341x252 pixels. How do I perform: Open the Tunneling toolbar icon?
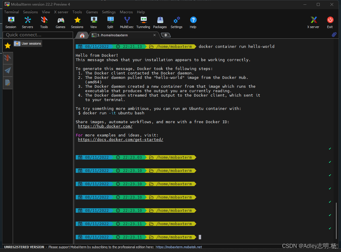143,22
